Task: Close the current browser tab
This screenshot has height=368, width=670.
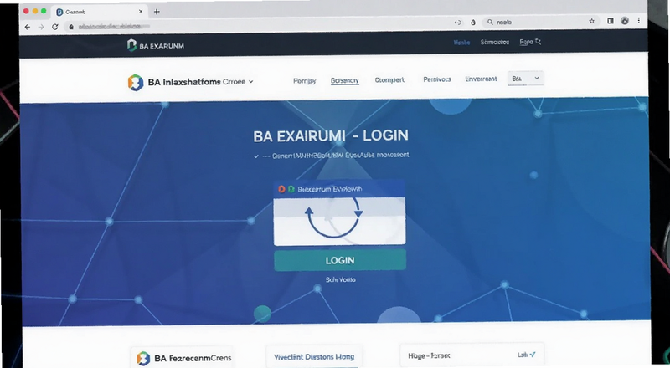Action: click(141, 12)
